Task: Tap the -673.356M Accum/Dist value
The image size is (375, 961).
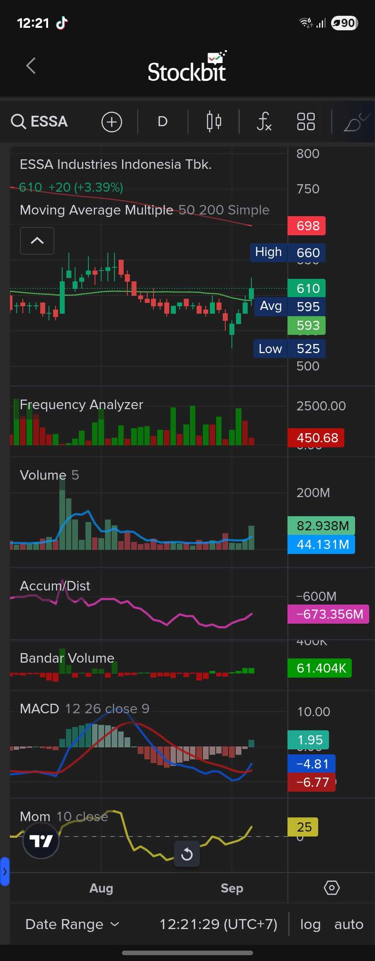Action: [328, 614]
